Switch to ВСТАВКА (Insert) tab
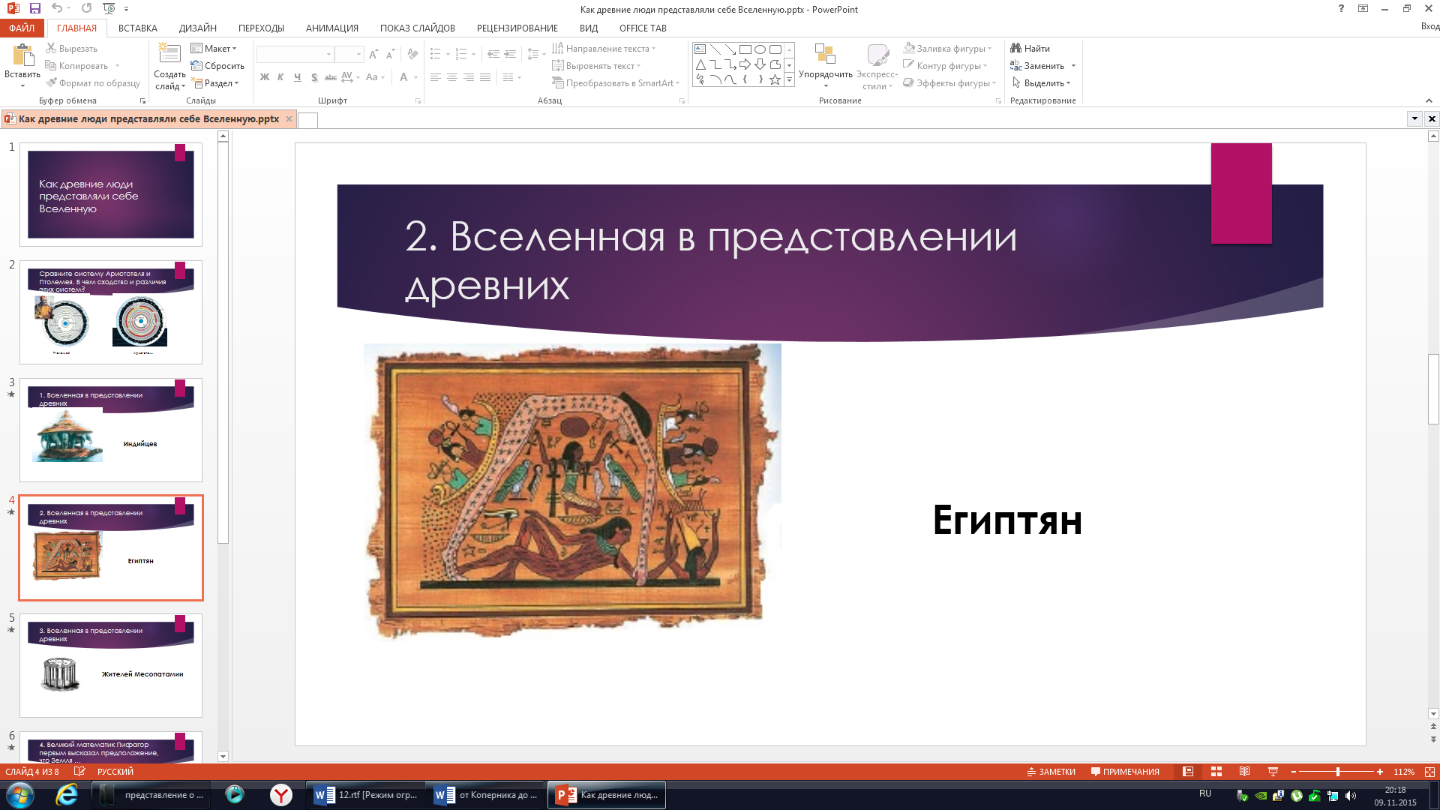Viewport: 1440px width, 810px height. (138, 28)
